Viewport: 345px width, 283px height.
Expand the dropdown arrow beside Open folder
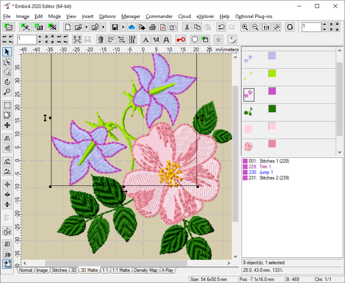point(86,27)
